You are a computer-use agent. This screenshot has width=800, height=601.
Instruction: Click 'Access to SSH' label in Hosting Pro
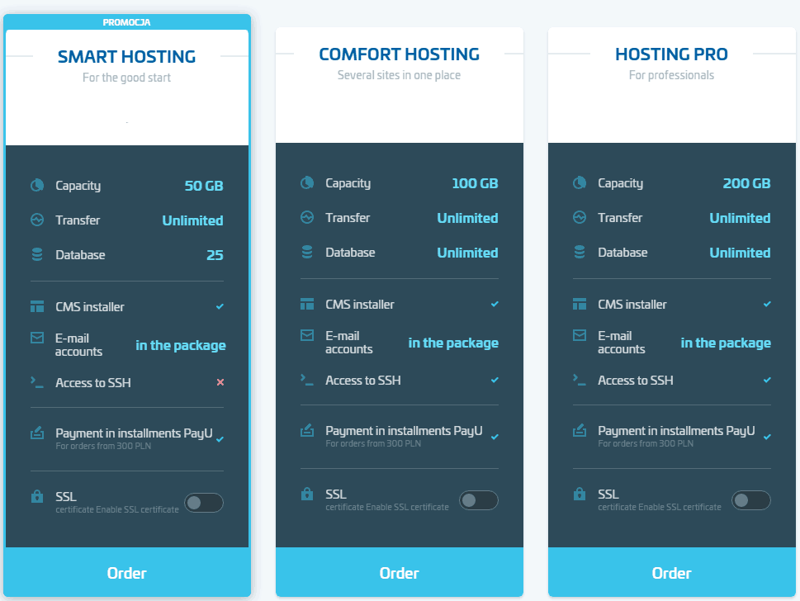point(635,380)
